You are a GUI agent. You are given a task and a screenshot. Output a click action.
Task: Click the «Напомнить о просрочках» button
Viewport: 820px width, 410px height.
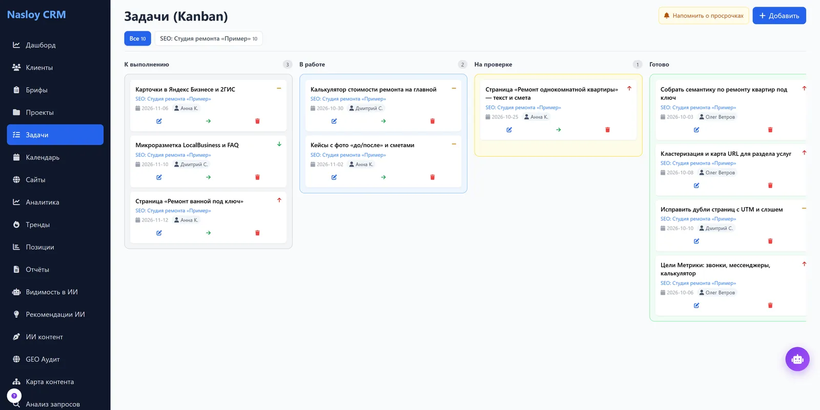tap(704, 15)
